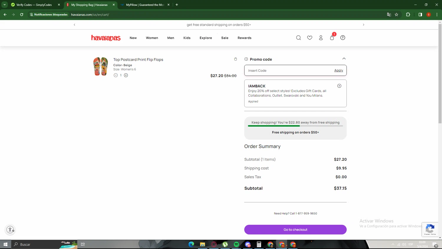The image size is (442, 249).
Task: Close the My Shopping Bag tab
Action: (x=114, y=5)
